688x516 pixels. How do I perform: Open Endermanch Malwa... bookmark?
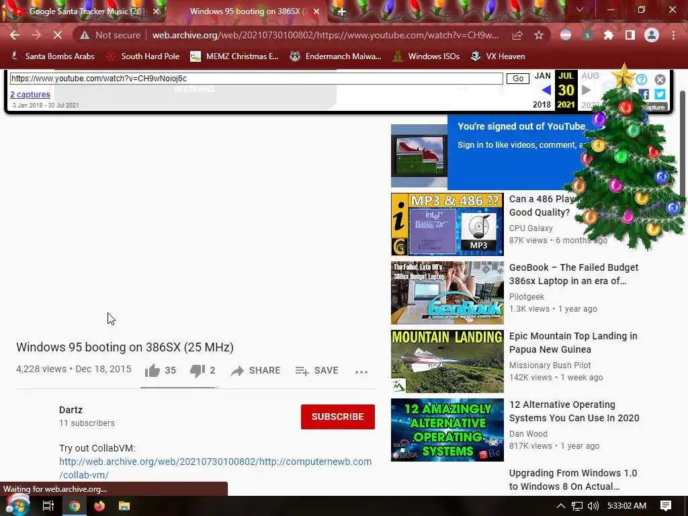pyautogui.click(x=336, y=56)
